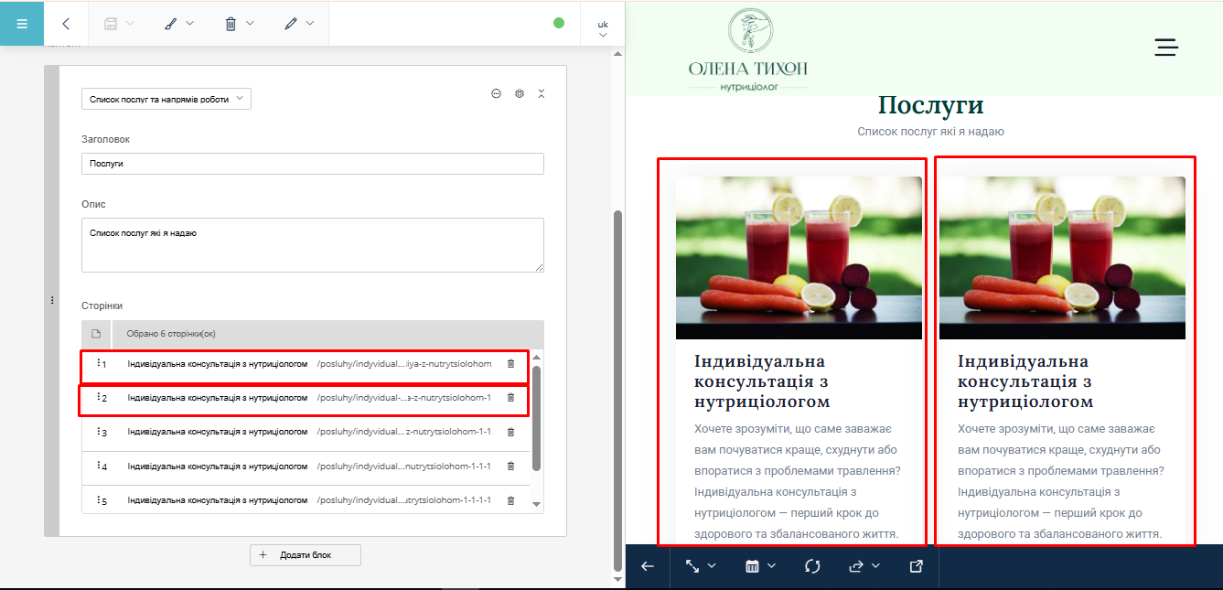Open the block settings gear icon
Image resolution: width=1223 pixels, height=590 pixels.
520,93
